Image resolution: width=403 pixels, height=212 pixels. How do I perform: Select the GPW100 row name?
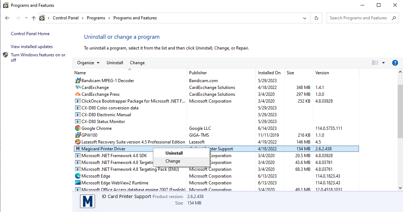[x=89, y=135]
